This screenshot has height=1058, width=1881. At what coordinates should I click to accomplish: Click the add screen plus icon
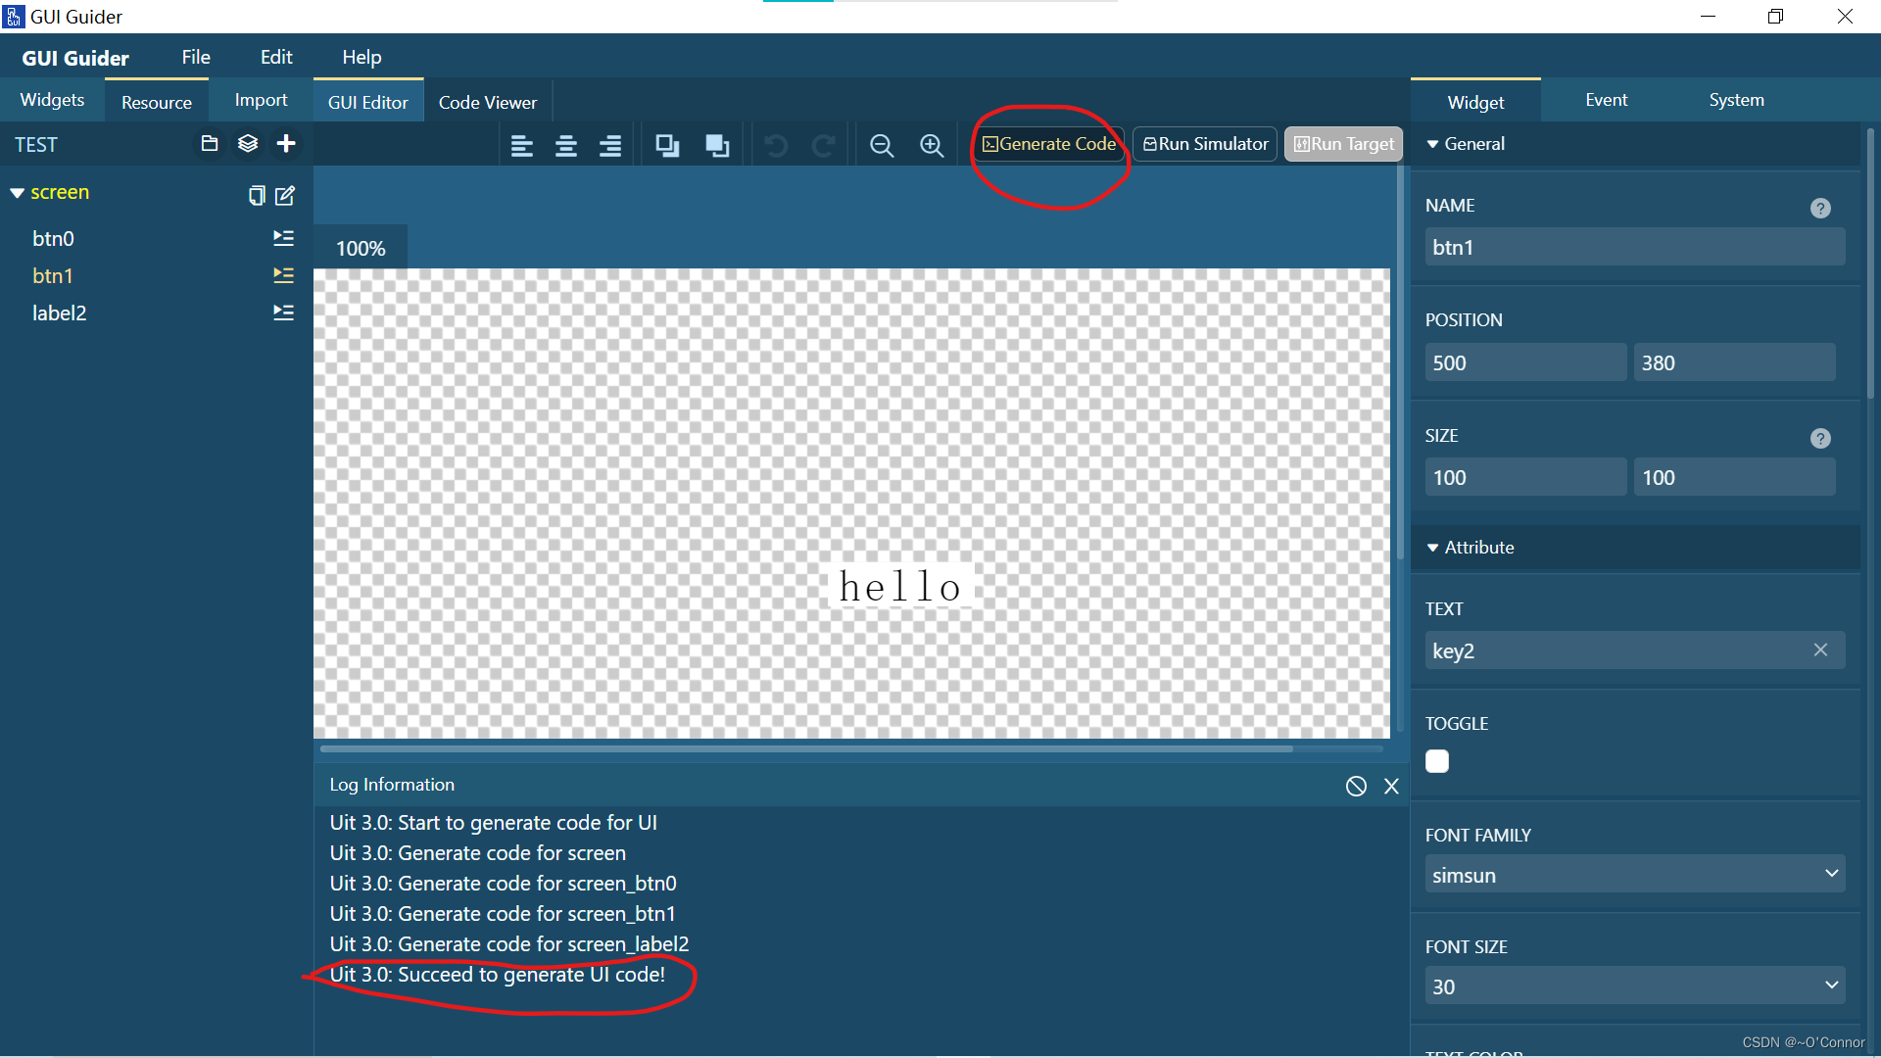point(286,144)
